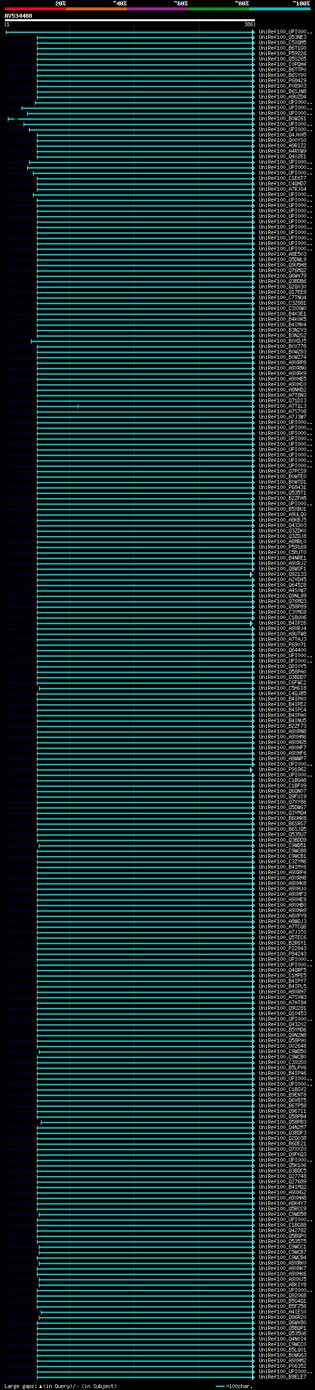
Task: Click the cyan ~100% identity legend segment
Action: coord(280,9)
